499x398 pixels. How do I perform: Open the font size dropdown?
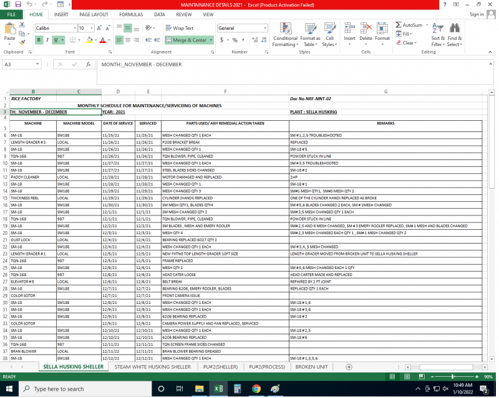coord(92,28)
